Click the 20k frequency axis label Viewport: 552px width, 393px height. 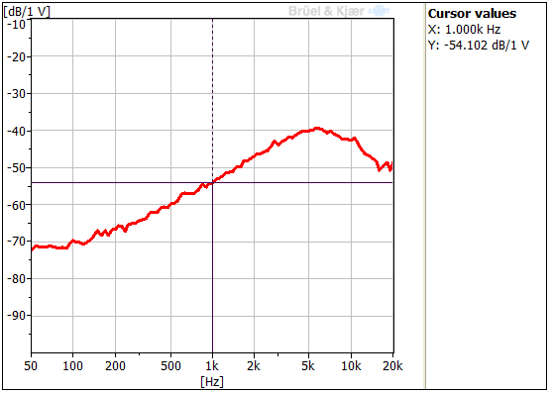pos(392,366)
